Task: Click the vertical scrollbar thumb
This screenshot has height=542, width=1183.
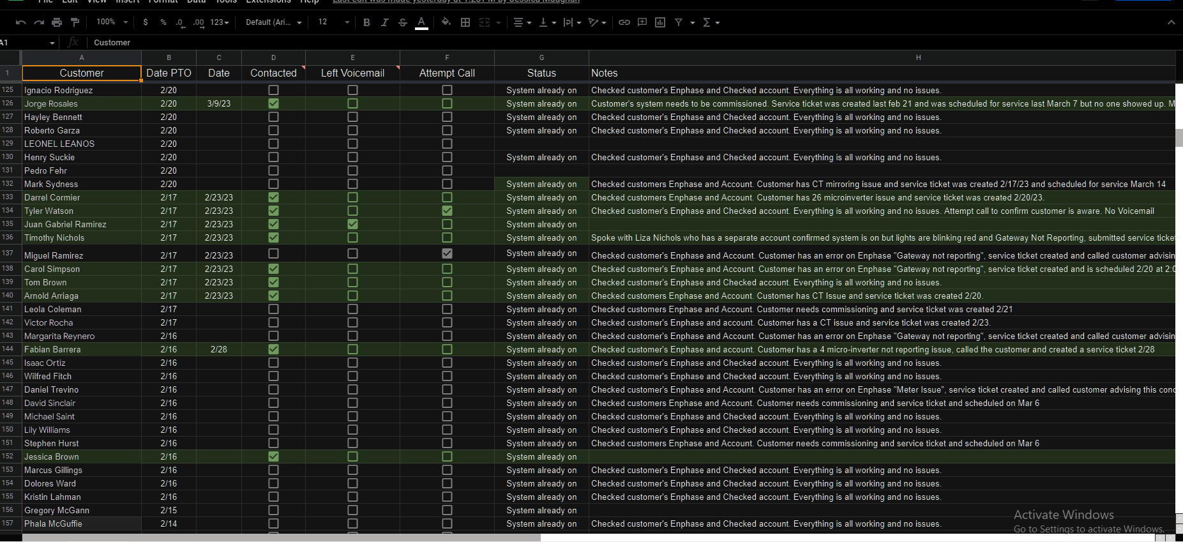Action: (x=1179, y=138)
